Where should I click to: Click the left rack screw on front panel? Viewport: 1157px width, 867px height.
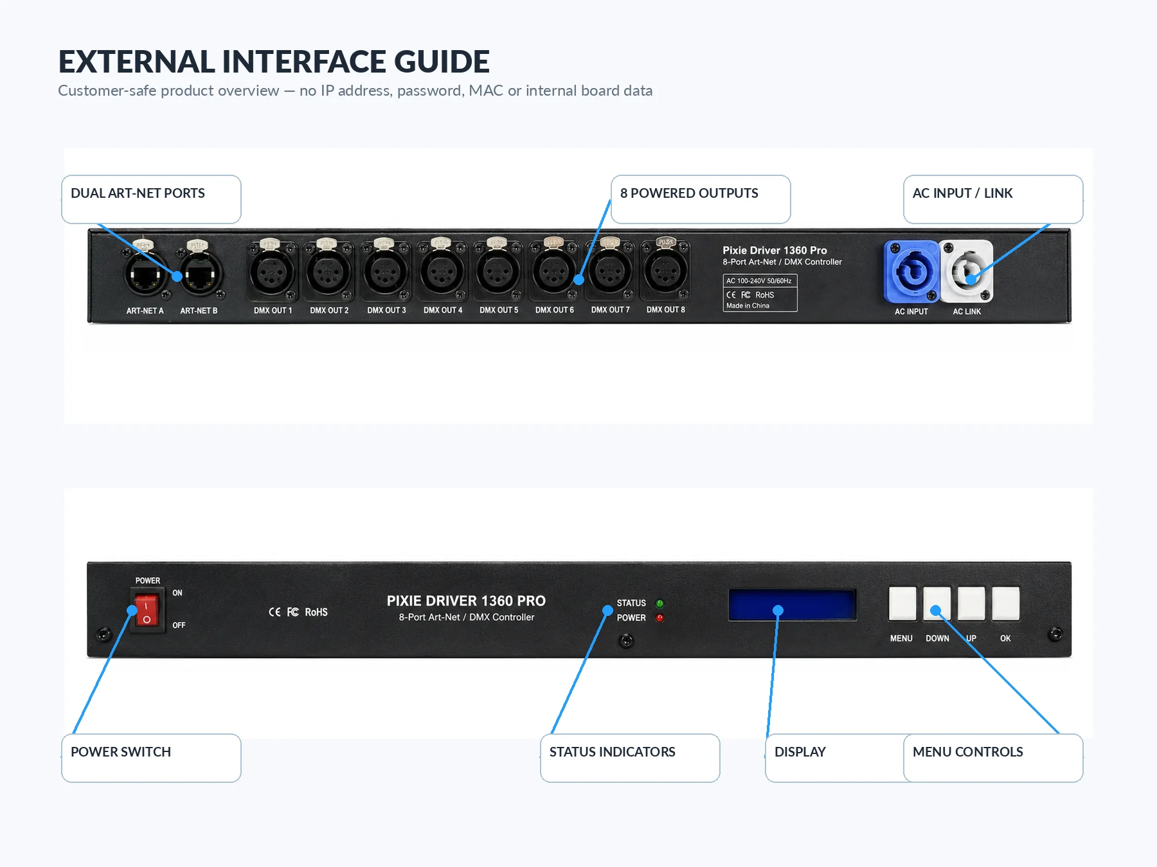[x=103, y=635]
